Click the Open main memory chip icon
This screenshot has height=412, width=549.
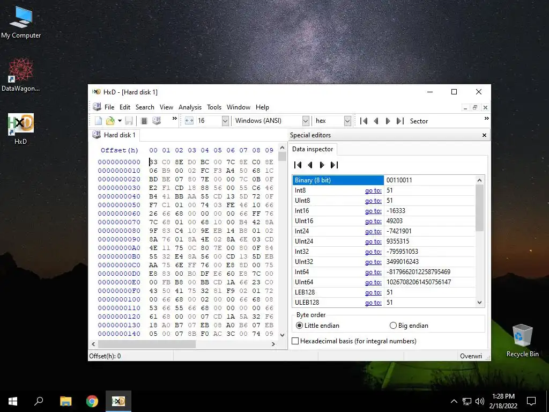point(144,121)
